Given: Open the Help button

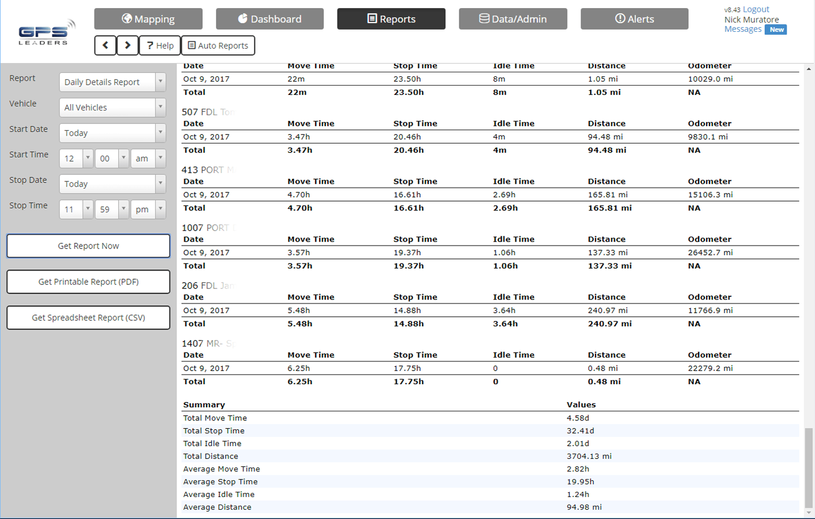Looking at the screenshot, I should [x=160, y=45].
